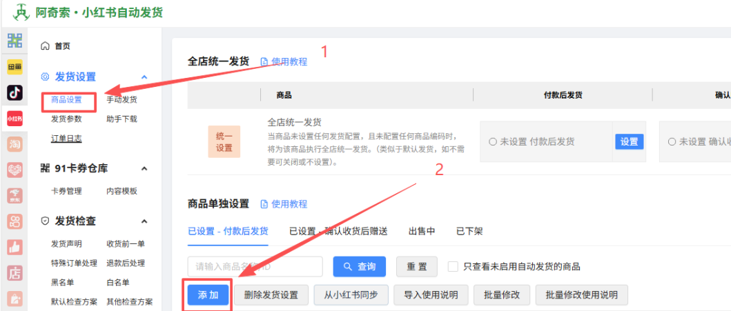
Task: Open 收货前一单 in sidebar
Action: coord(126,243)
